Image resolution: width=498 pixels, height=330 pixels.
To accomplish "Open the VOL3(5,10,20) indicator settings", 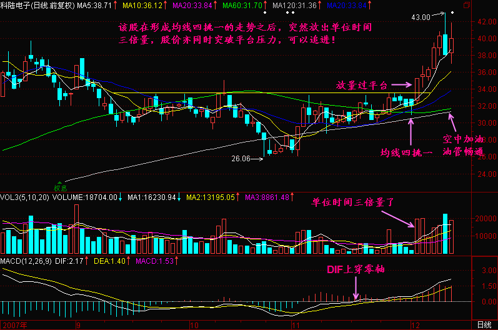I will tap(26, 197).
